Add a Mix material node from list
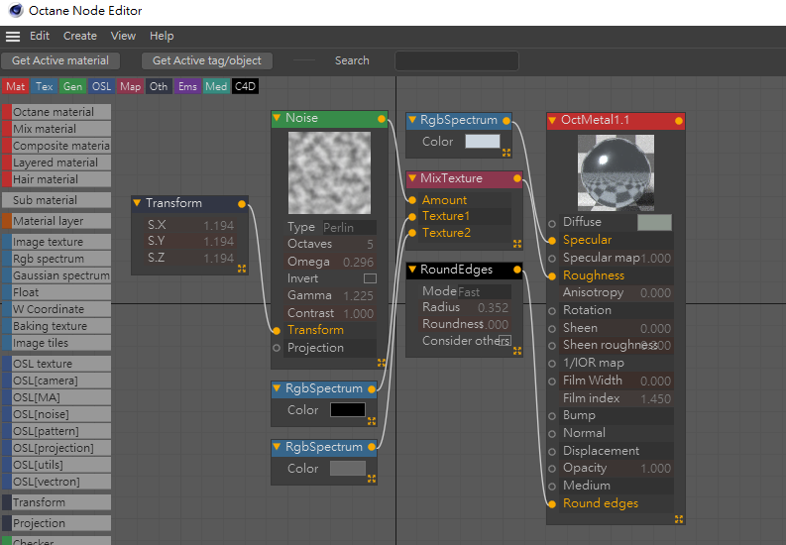The width and height of the screenshot is (786, 545). click(x=56, y=129)
